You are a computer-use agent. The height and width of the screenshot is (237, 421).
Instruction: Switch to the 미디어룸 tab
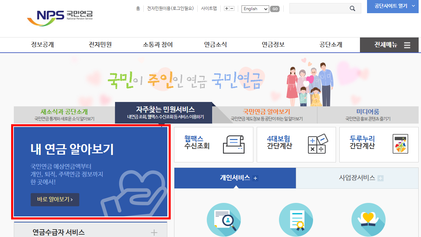click(x=368, y=115)
